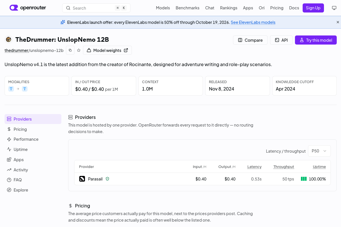
Task: Toggle the display theme monitor icon
Action: point(334,8)
